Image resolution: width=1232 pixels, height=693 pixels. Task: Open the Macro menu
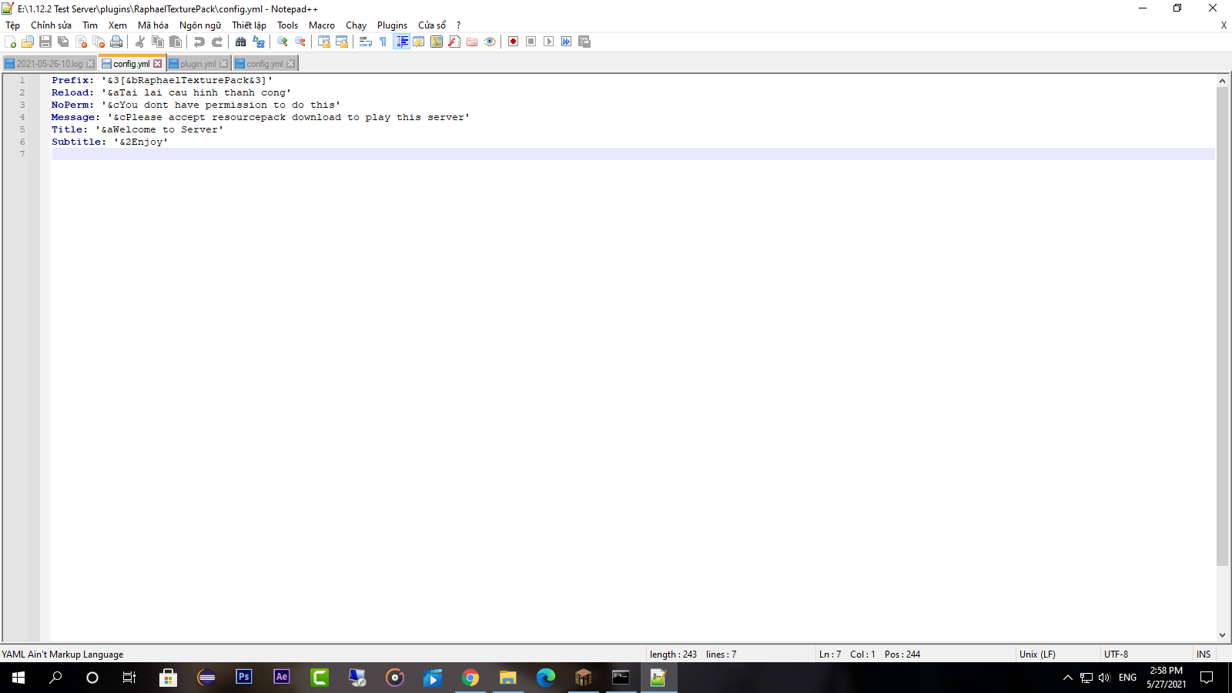point(322,25)
